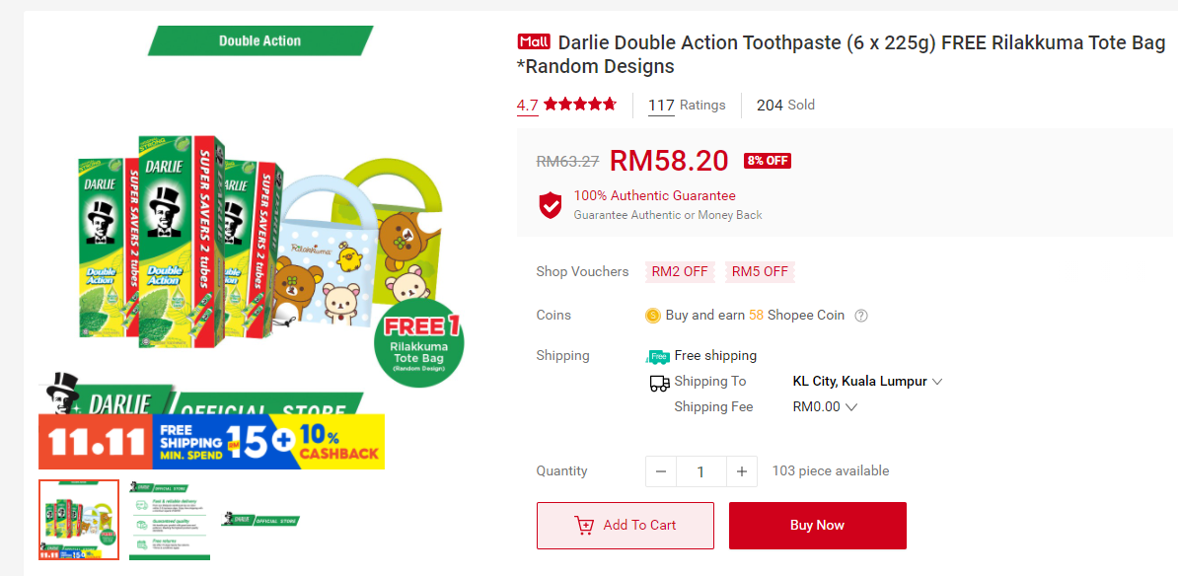This screenshot has width=1178, height=576.
Task: Click the 8% OFF discount badge
Action: coord(768,161)
